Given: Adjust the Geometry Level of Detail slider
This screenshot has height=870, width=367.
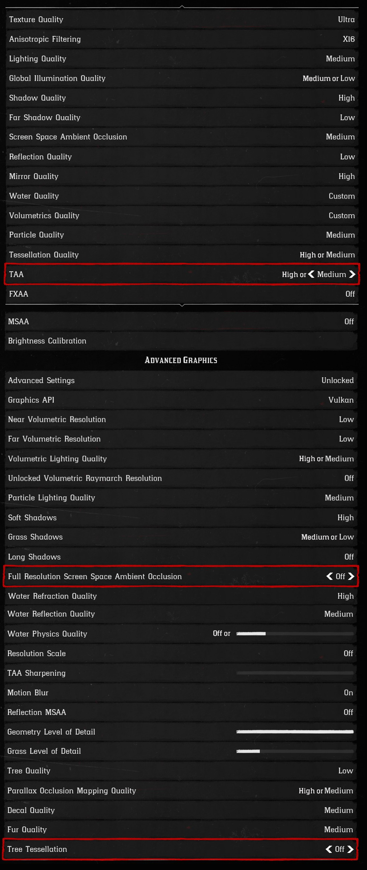Looking at the screenshot, I should (295, 732).
